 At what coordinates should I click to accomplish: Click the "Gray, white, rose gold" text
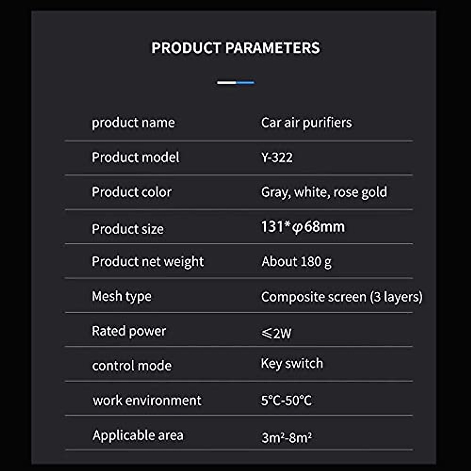tap(324, 192)
